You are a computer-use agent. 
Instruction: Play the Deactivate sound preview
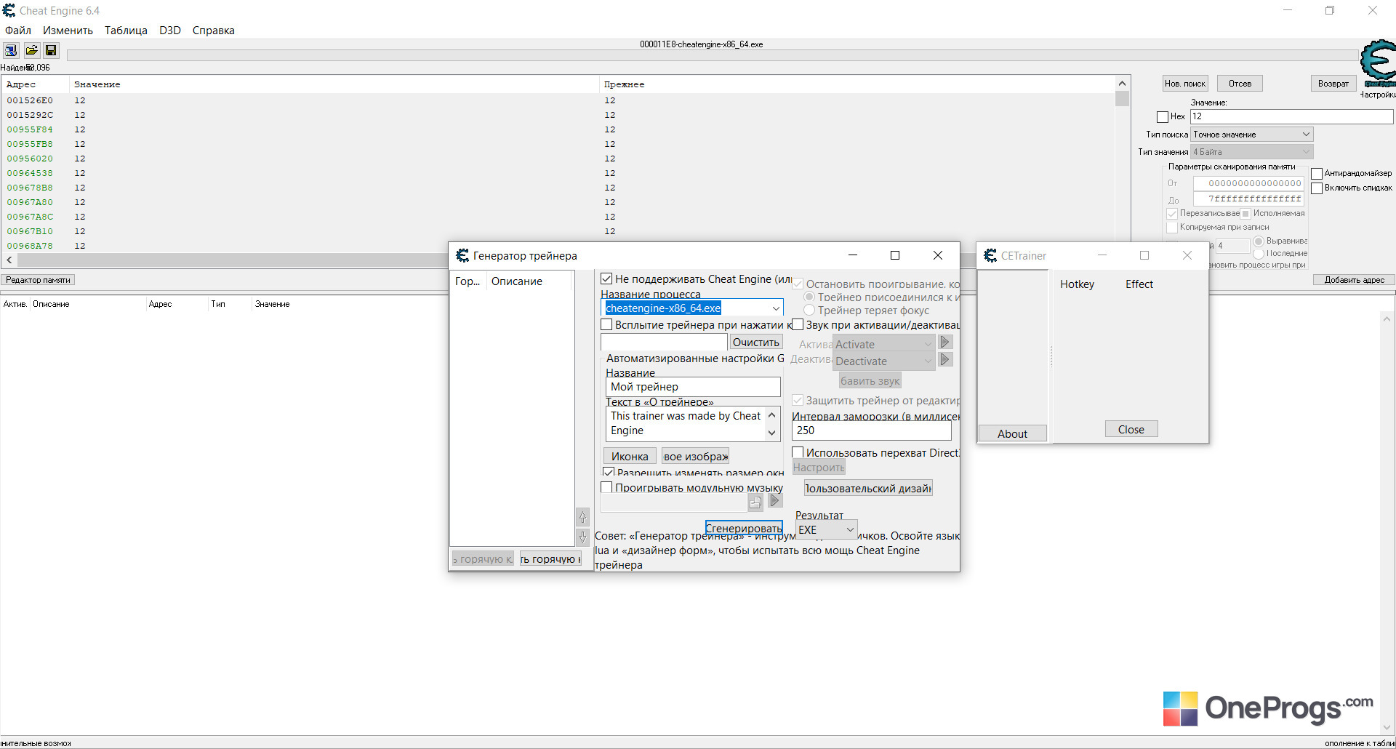click(945, 359)
